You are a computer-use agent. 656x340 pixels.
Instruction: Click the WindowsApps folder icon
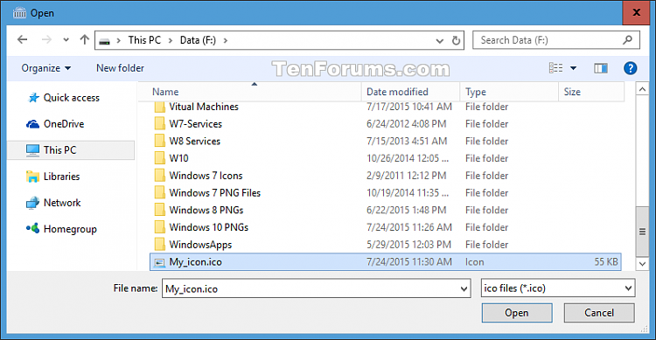159,244
